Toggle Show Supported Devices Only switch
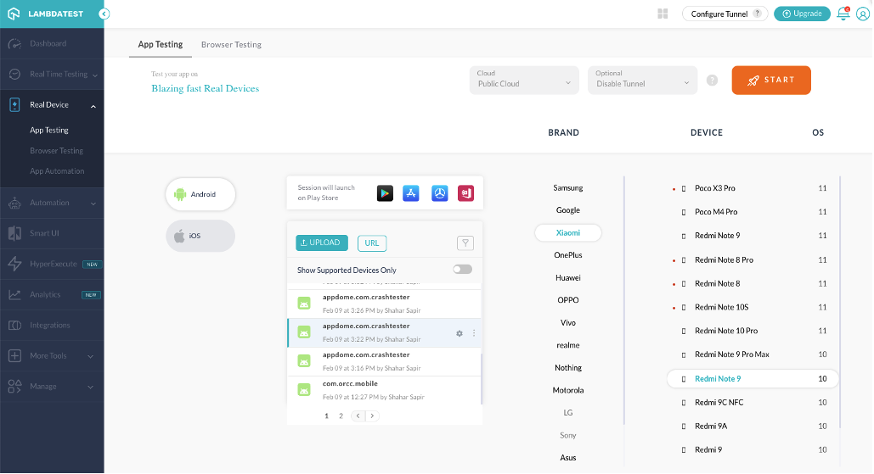Screen dimensions: 874x474 click(x=462, y=270)
